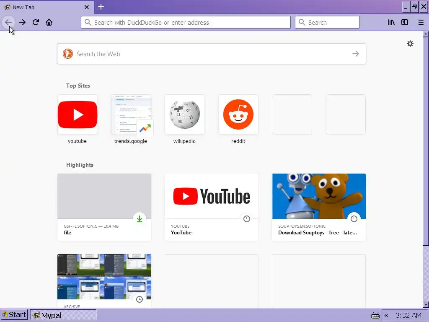Select the New Tab browser tab

[47, 7]
